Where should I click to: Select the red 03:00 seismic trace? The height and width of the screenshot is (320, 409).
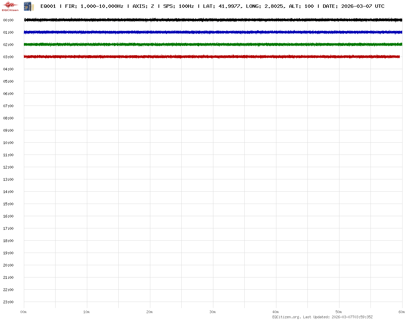(211, 57)
